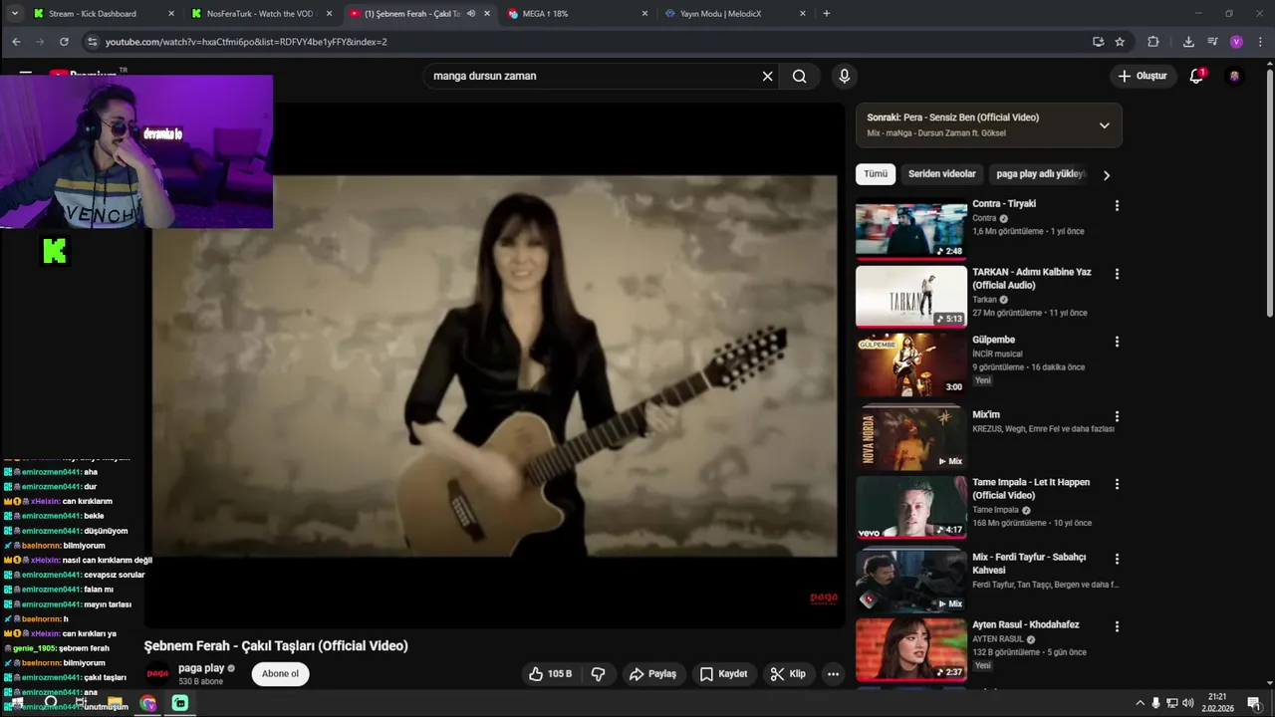Expand the Sonraki playlist panel chevron
Image resolution: width=1275 pixels, height=717 pixels.
1104,125
